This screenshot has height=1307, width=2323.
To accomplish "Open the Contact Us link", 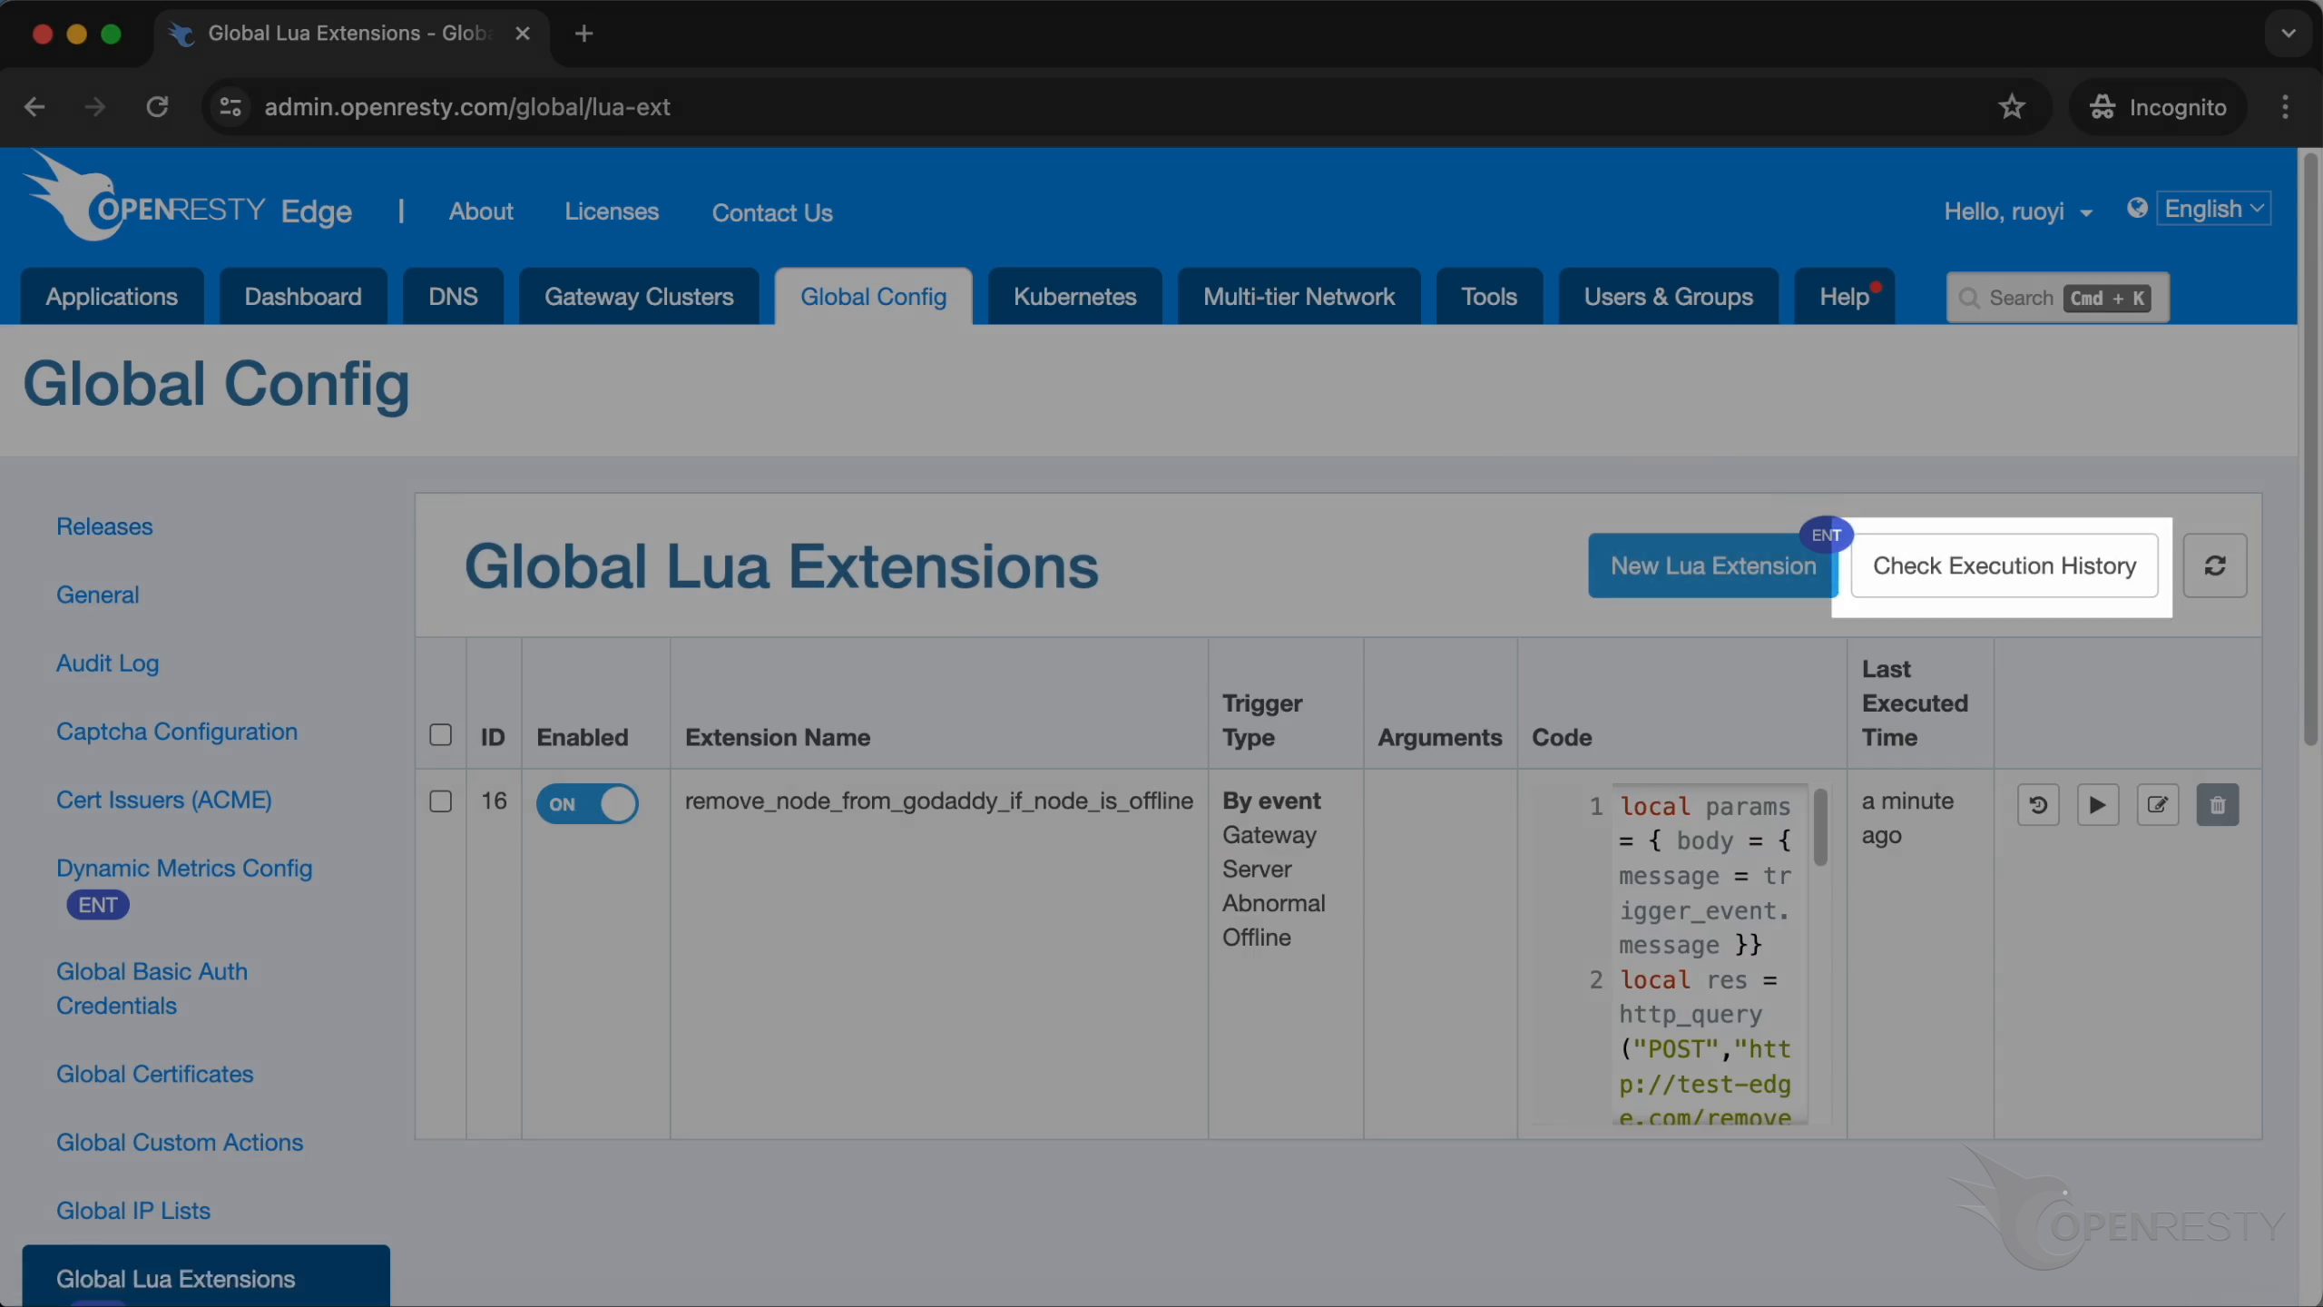I will click(x=772, y=212).
